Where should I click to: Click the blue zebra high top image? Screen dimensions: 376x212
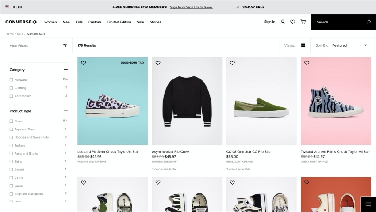[336, 101]
